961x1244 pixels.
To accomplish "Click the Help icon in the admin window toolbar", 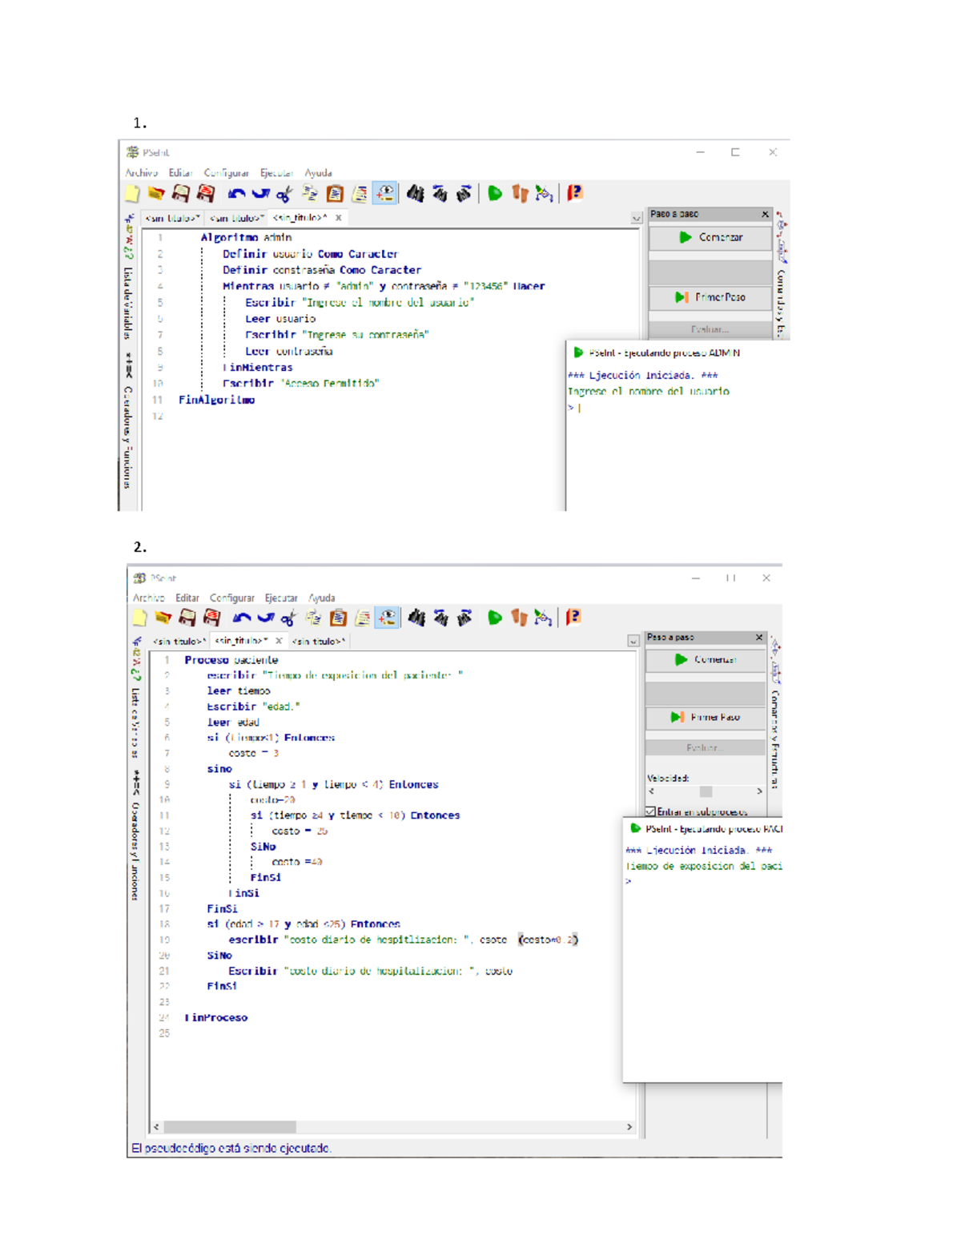I will 574,193.
